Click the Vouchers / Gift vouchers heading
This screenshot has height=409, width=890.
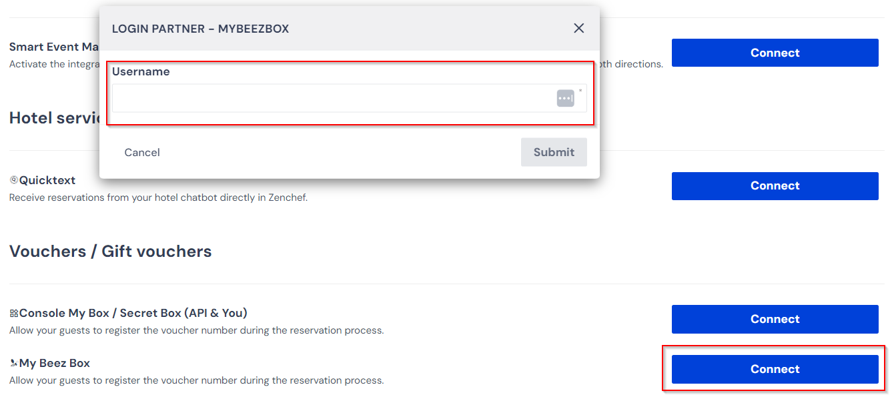(111, 252)
